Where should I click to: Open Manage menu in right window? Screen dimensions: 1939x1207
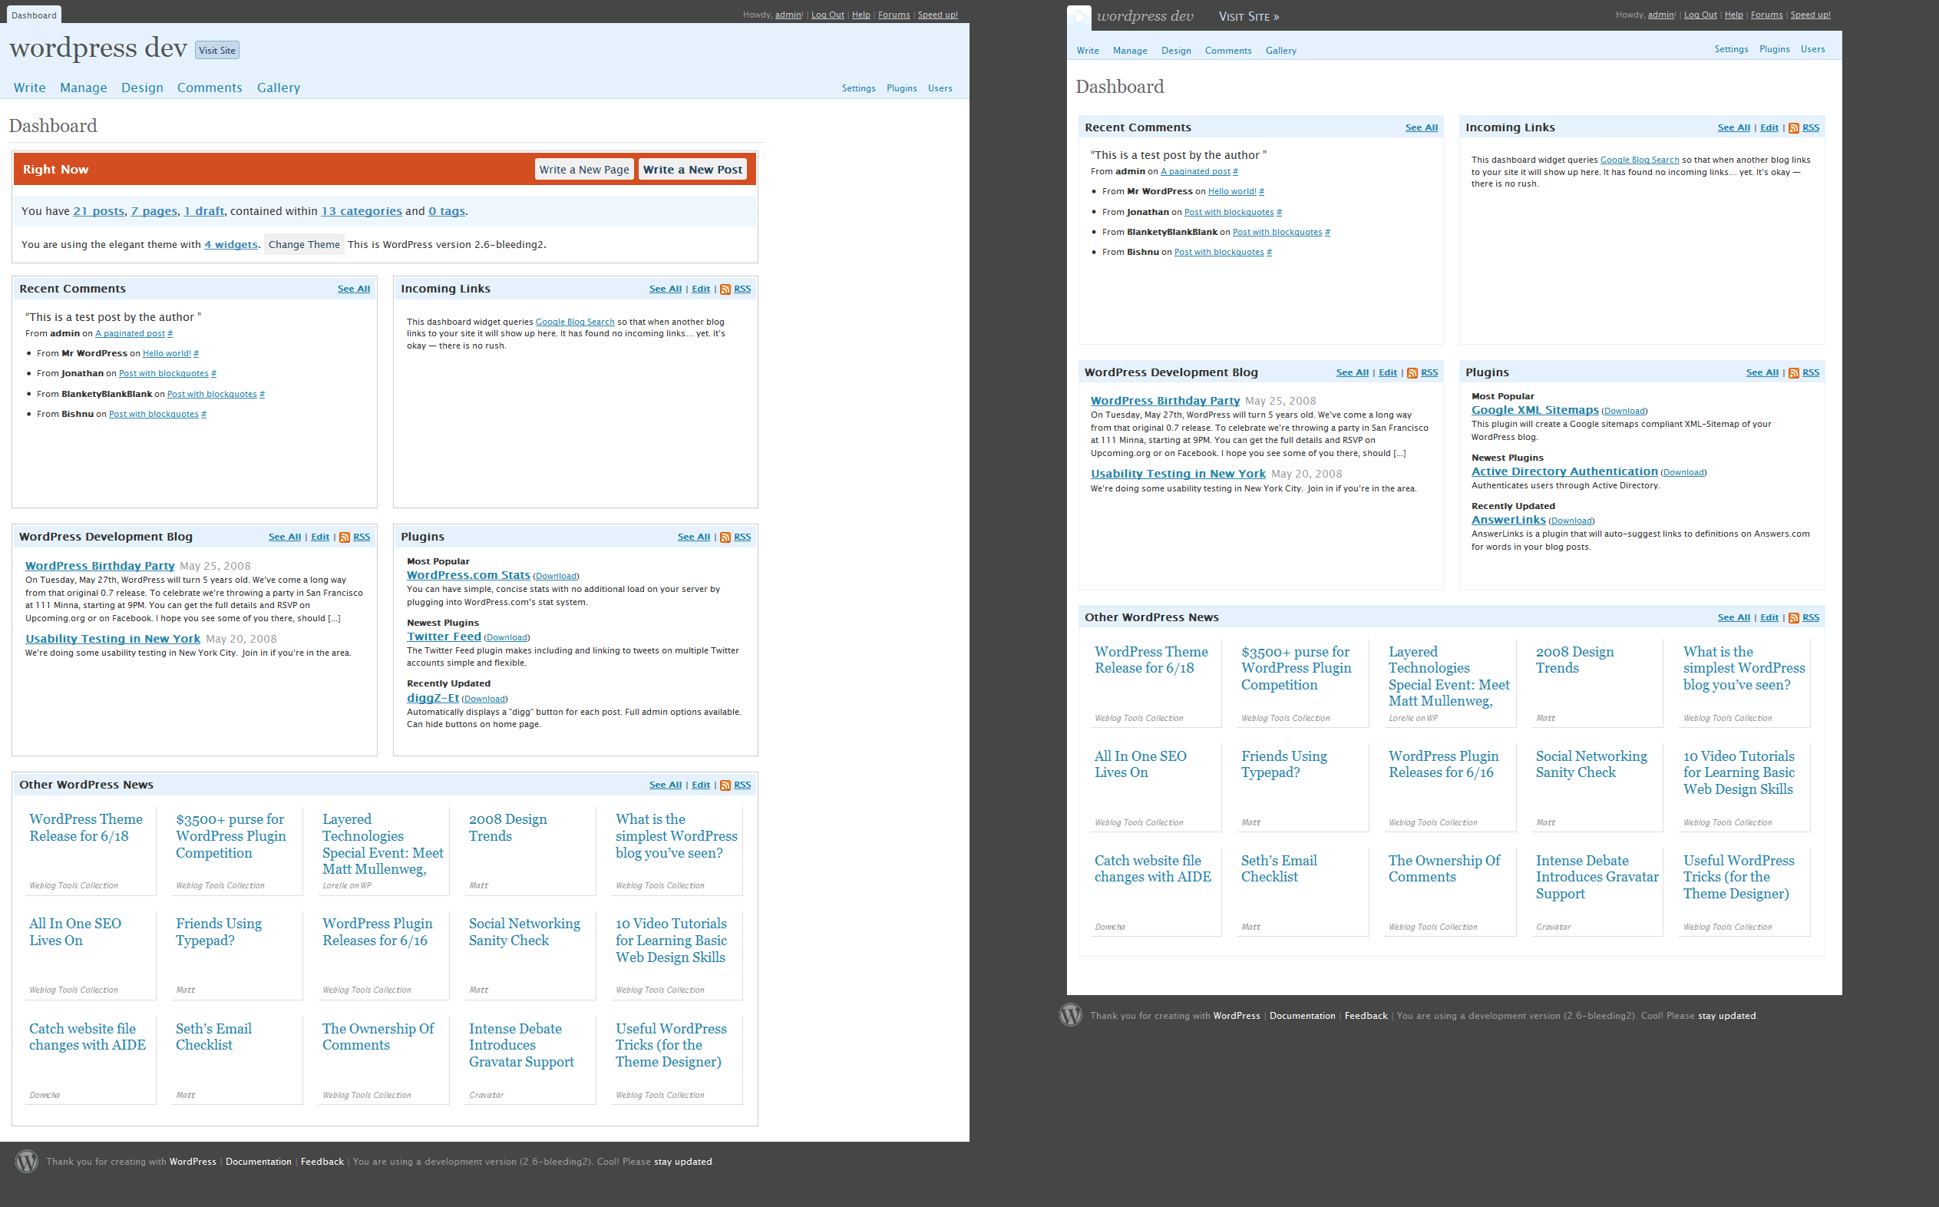(x=1130, y=51)
